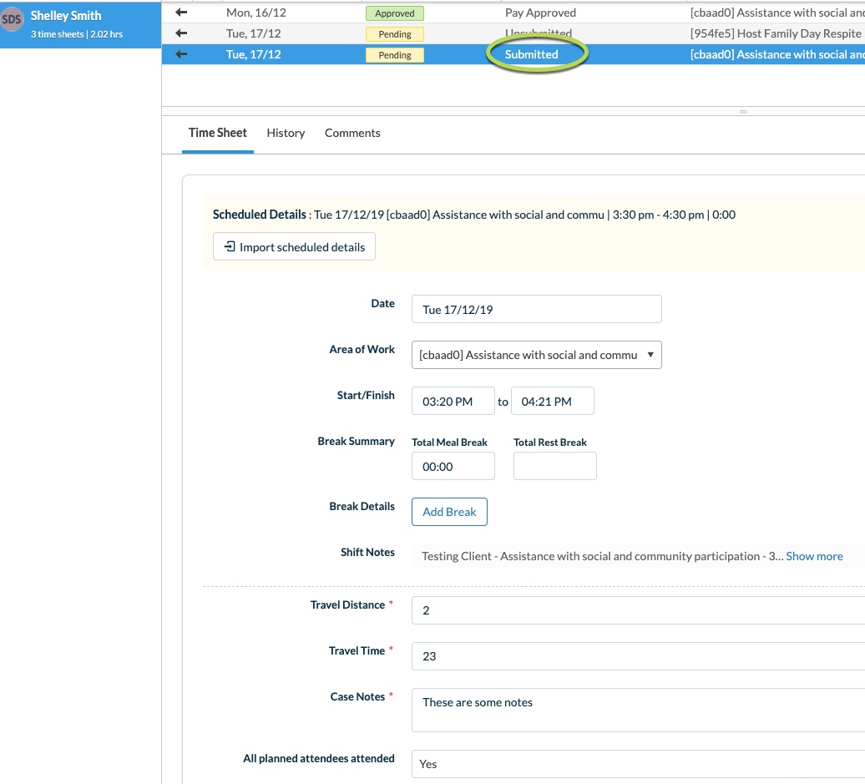The image size is (865, 784).
Task: Click the Date field showing Tue 17/12/19
Action: [x=536, y=308]
